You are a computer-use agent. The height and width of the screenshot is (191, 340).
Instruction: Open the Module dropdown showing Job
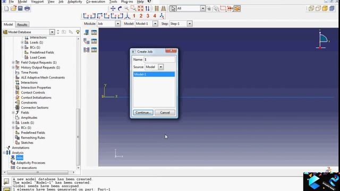pos(118,23)
